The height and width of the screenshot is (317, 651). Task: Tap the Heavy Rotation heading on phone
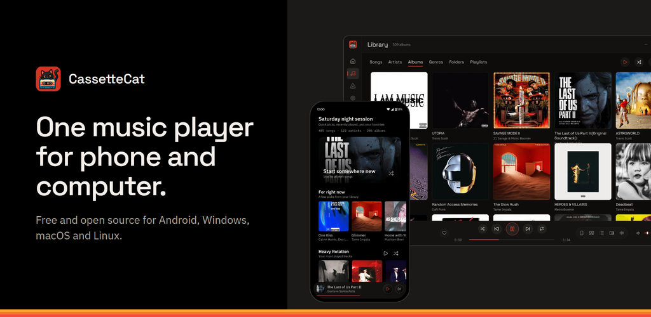(x=333, y=252)
